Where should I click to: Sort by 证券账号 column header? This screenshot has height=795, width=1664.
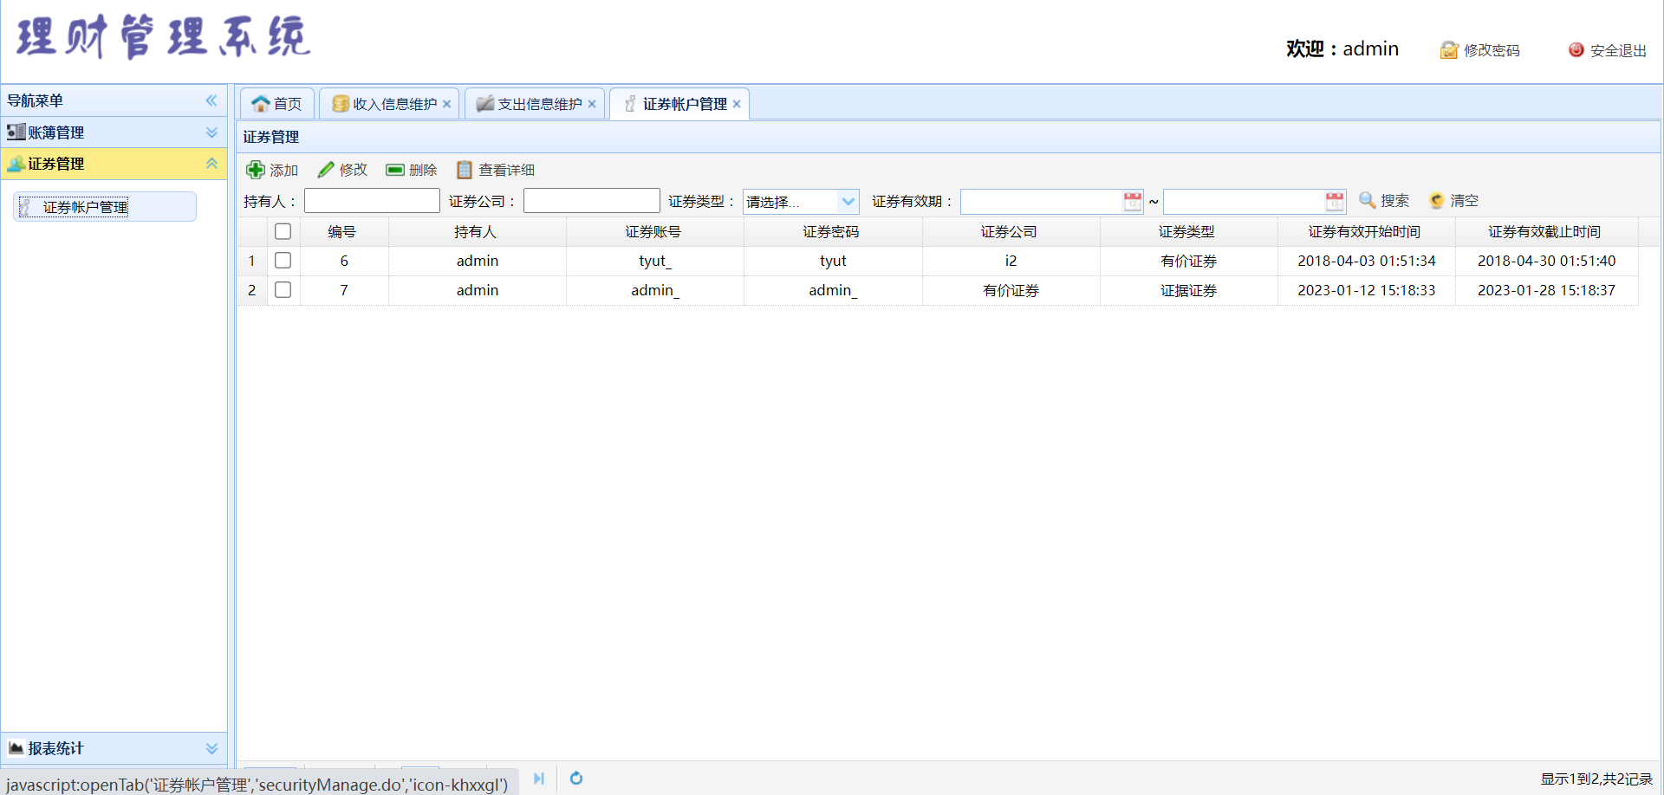click(653, 231)
